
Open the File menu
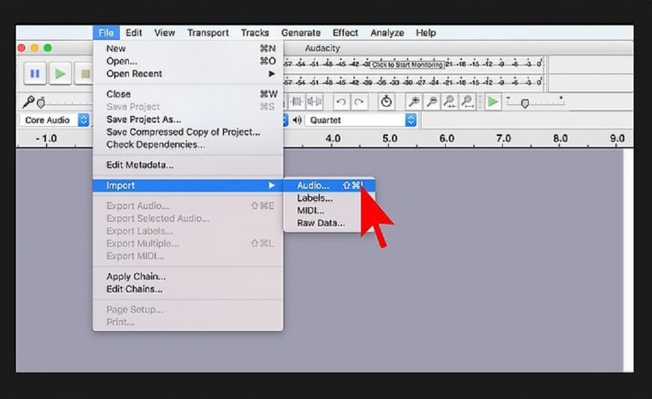tap(106, 33)
